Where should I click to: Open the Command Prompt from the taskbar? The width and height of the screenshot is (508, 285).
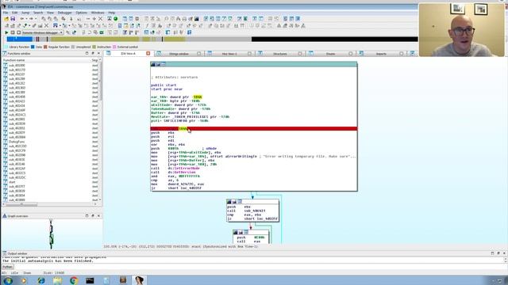tap(90, 280)
